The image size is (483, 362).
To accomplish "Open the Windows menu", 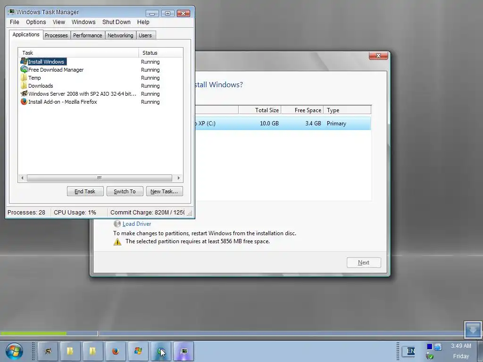I will [x=83, y=22].
